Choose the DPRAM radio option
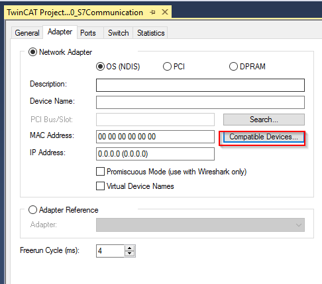 tap(233, 67)
